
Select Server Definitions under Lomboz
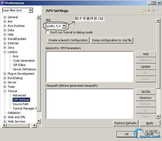coord(24,69)
